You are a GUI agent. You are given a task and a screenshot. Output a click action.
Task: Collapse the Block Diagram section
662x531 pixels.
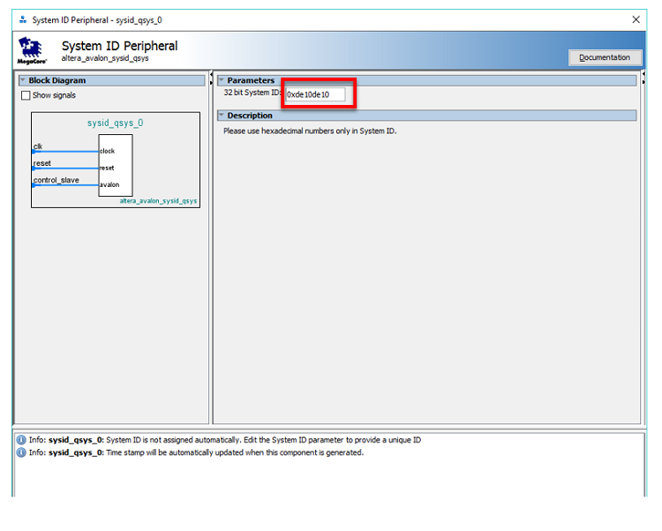pos(23,80)
